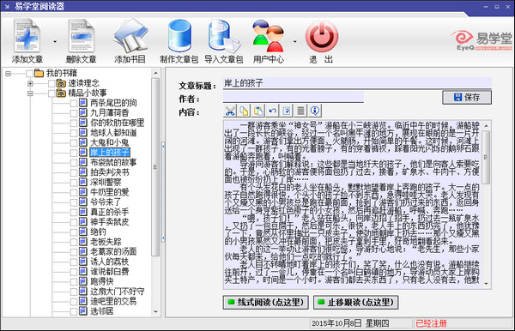
Task: Select the 诱人的荔枝 article
Action: [110, 262]
